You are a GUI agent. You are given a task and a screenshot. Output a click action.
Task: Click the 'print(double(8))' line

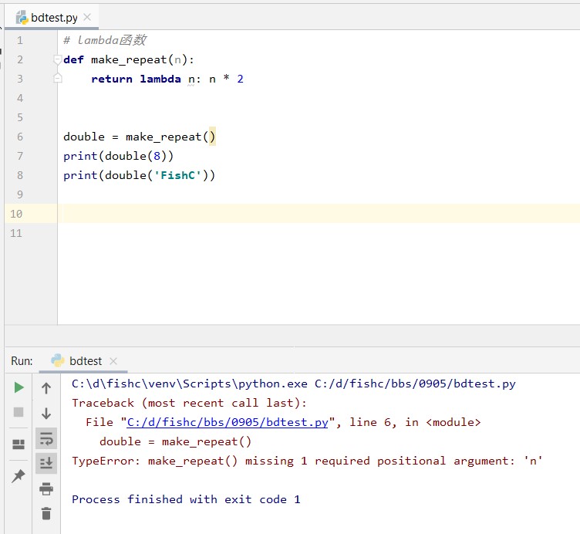(x=118, y=156)
